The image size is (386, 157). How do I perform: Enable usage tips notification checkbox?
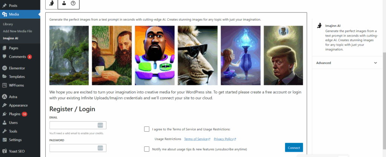147,149
